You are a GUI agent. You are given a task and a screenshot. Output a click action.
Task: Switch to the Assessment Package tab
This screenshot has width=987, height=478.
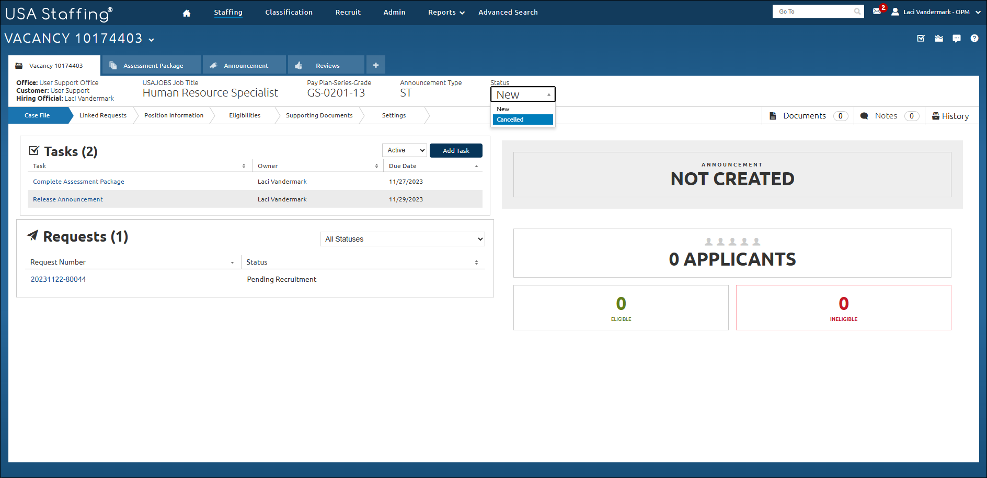(x=152, y=65)
